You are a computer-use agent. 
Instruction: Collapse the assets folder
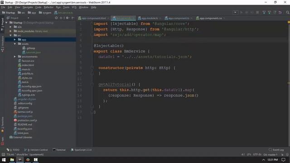15,44
